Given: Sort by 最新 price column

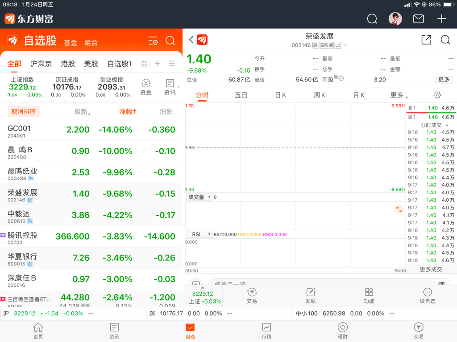Looking at the screenshot, I should (82, 112).
